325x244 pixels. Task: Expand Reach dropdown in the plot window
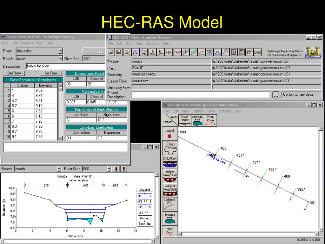coord(59,169)
